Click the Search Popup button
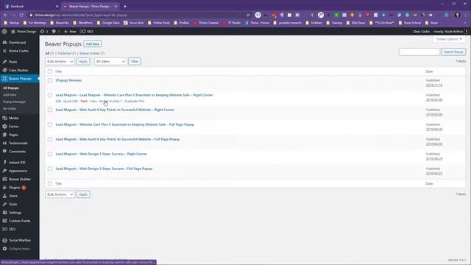 [453, 52]
